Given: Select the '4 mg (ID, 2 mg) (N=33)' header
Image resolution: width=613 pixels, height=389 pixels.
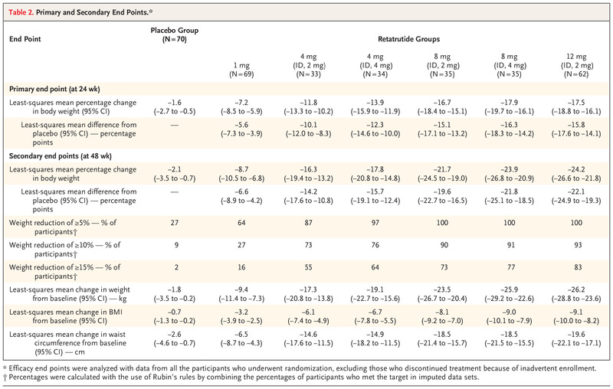Looking at the screenshot, I should coord(309,65).
